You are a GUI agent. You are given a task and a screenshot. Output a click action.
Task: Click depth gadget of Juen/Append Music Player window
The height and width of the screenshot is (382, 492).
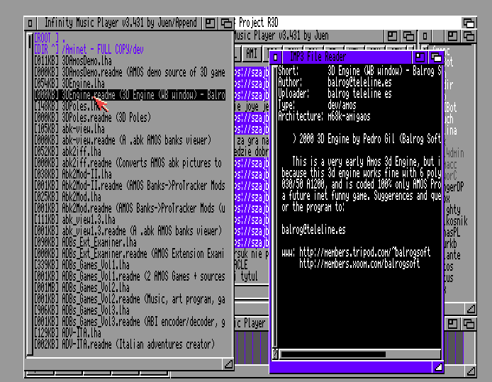point(226,23)
